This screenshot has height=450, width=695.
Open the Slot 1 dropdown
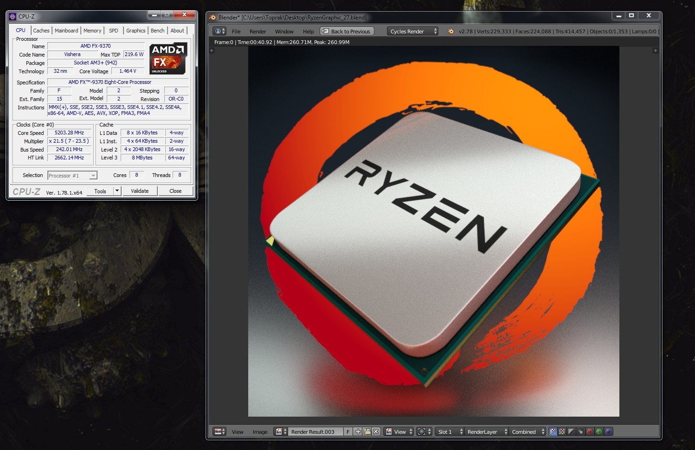pyautogui.click(x=449, y=431)
